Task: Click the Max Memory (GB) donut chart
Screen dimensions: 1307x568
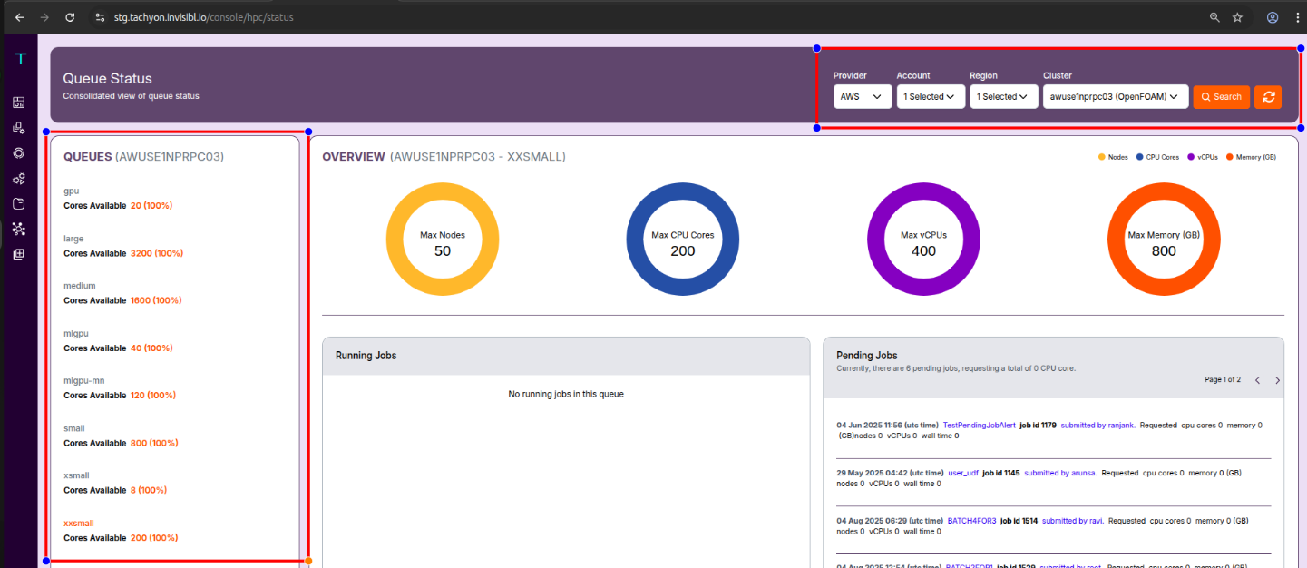Action: click(x=1164, y=239)
